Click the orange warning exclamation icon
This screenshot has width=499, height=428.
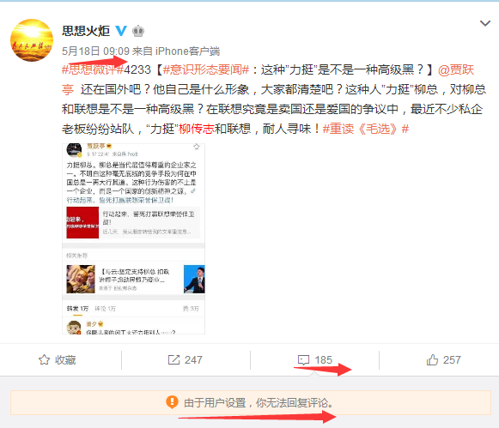pyautogui.click(x=172, y=402)
